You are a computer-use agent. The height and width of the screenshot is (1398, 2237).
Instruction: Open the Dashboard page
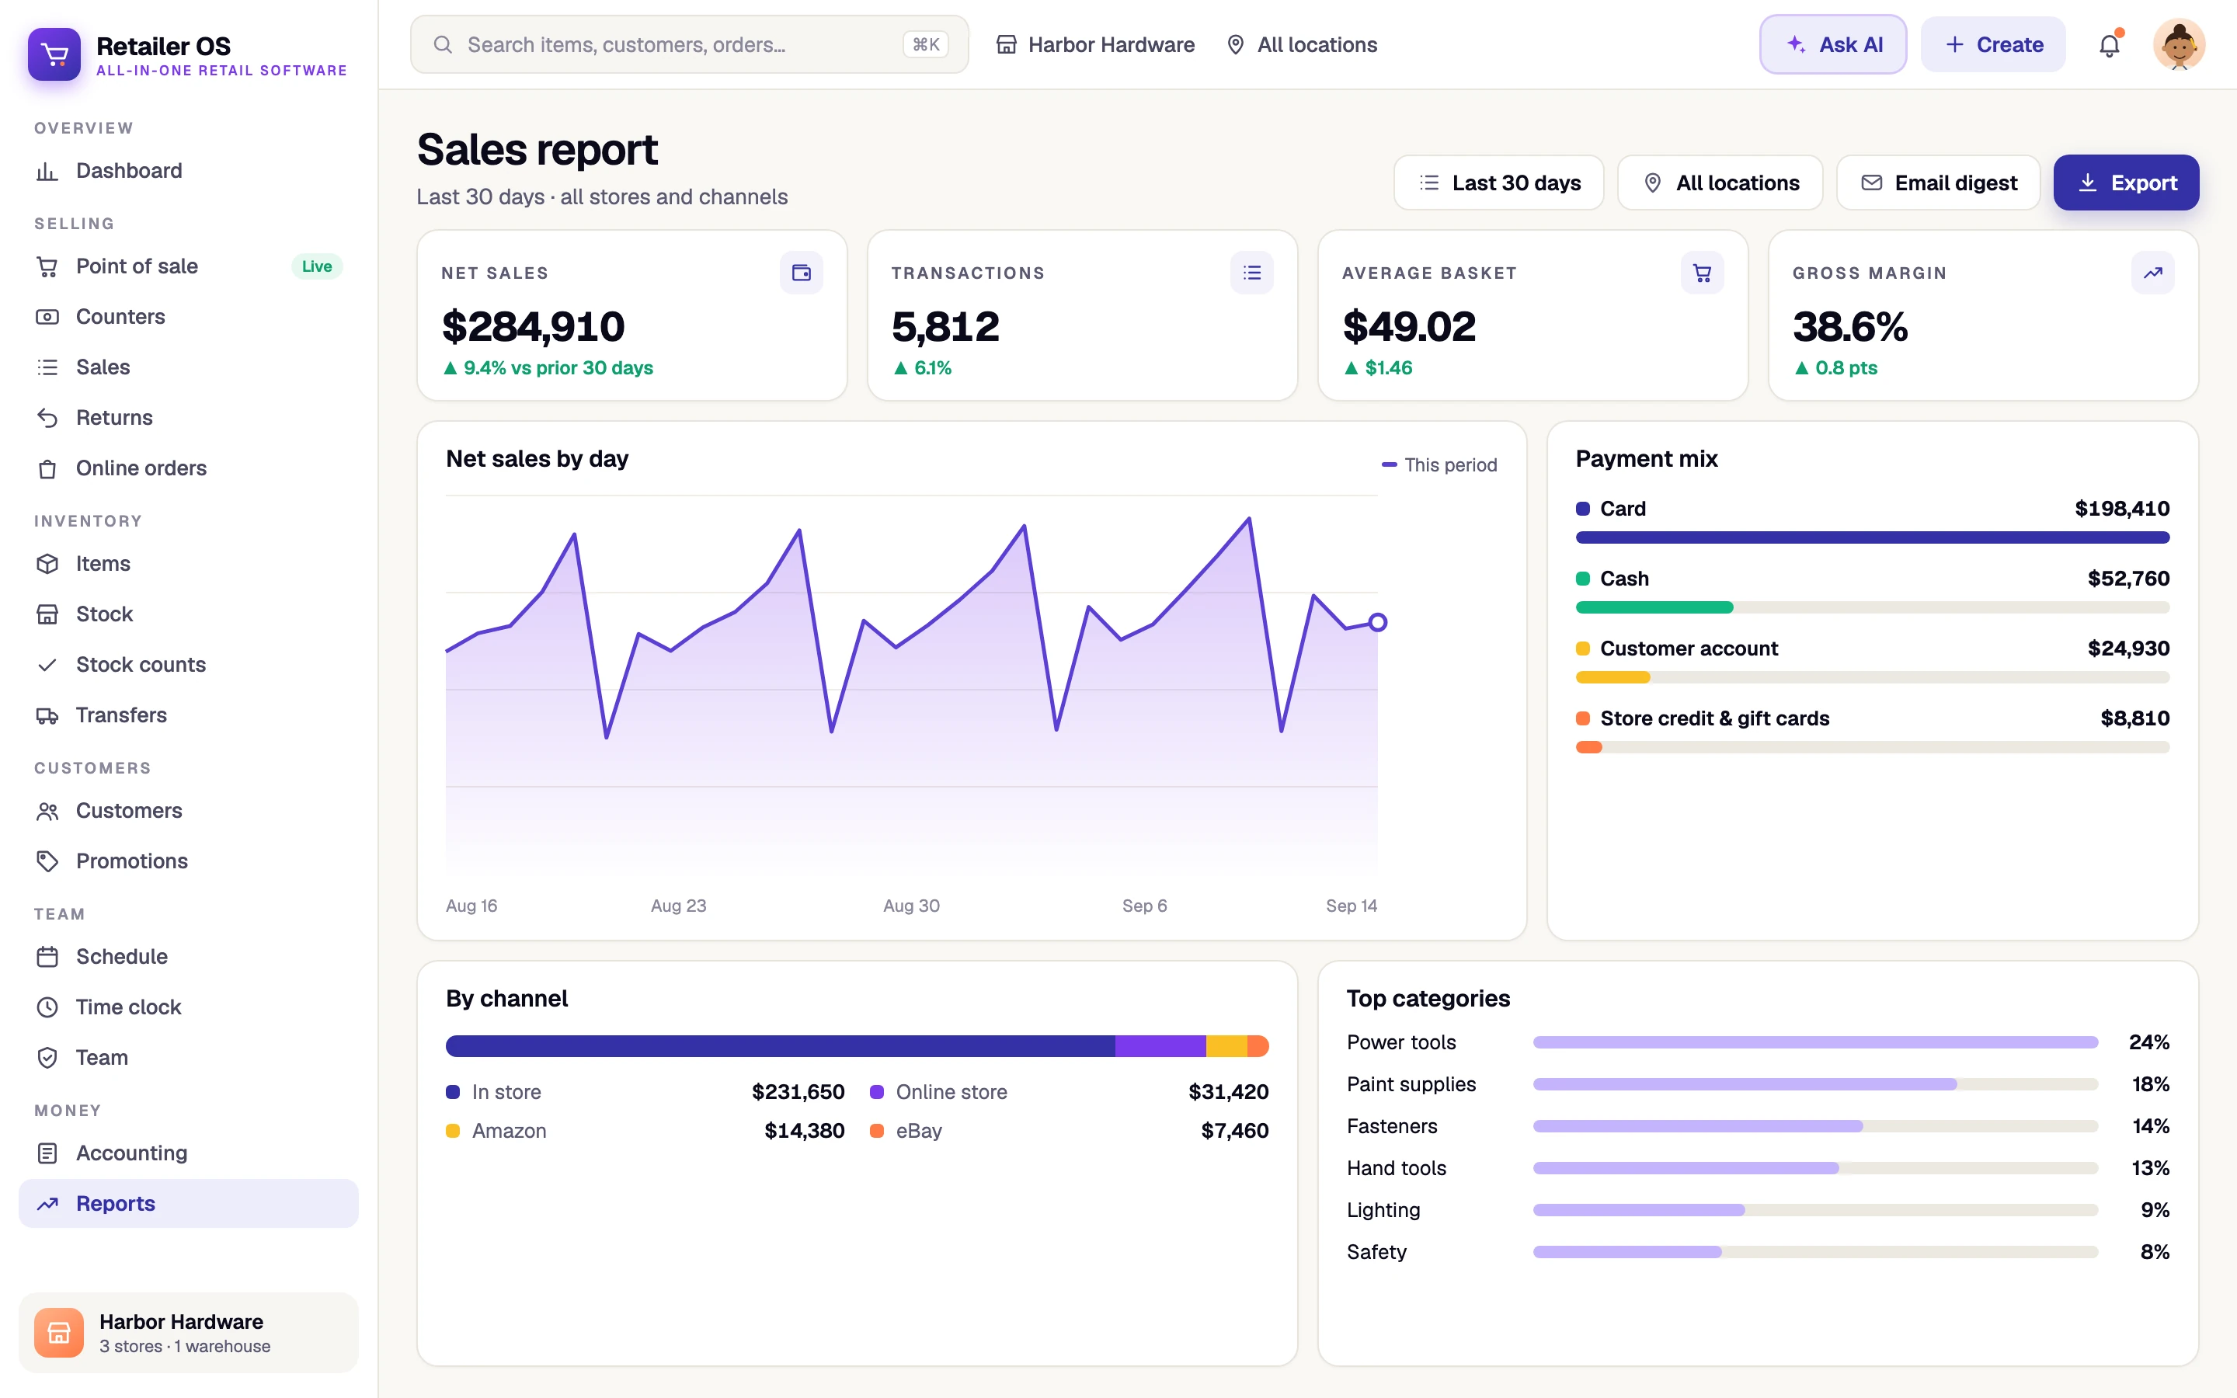[189, 171]
